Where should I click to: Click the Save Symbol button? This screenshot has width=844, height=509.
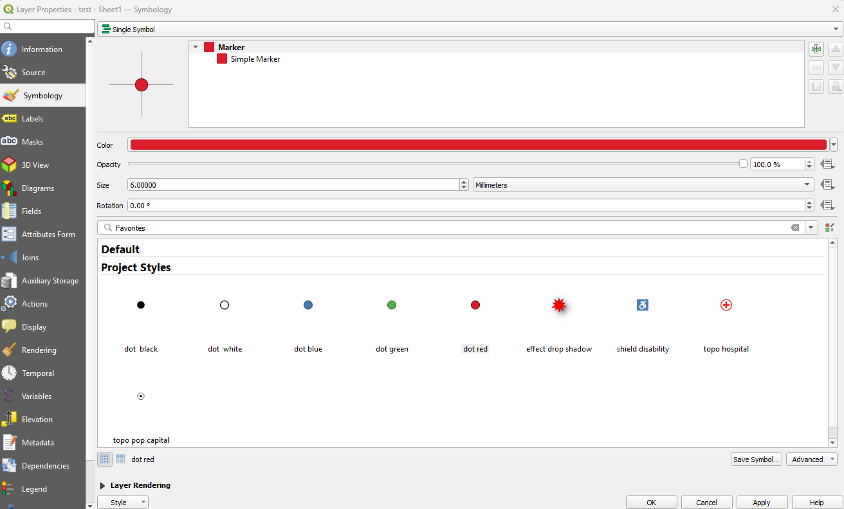point(757,460)
